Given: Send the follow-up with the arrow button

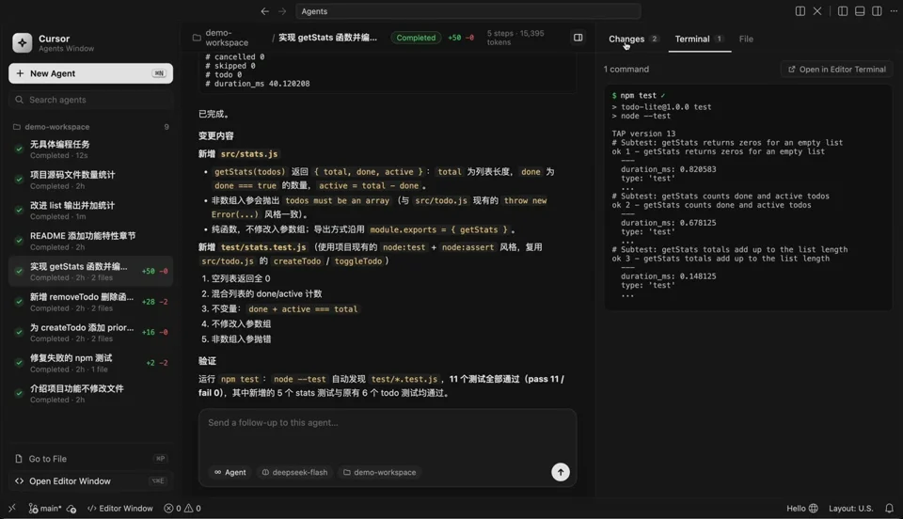Looking at the screenshot, I should [x=561, y=472].
